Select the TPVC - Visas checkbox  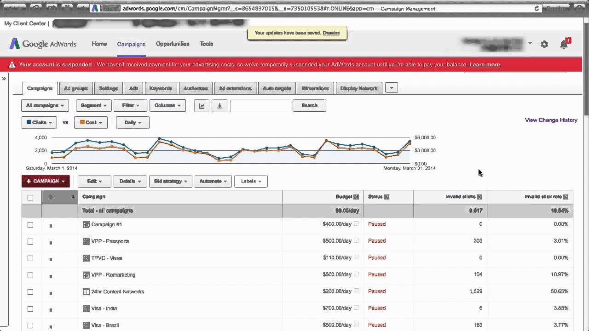coord(30,258)
